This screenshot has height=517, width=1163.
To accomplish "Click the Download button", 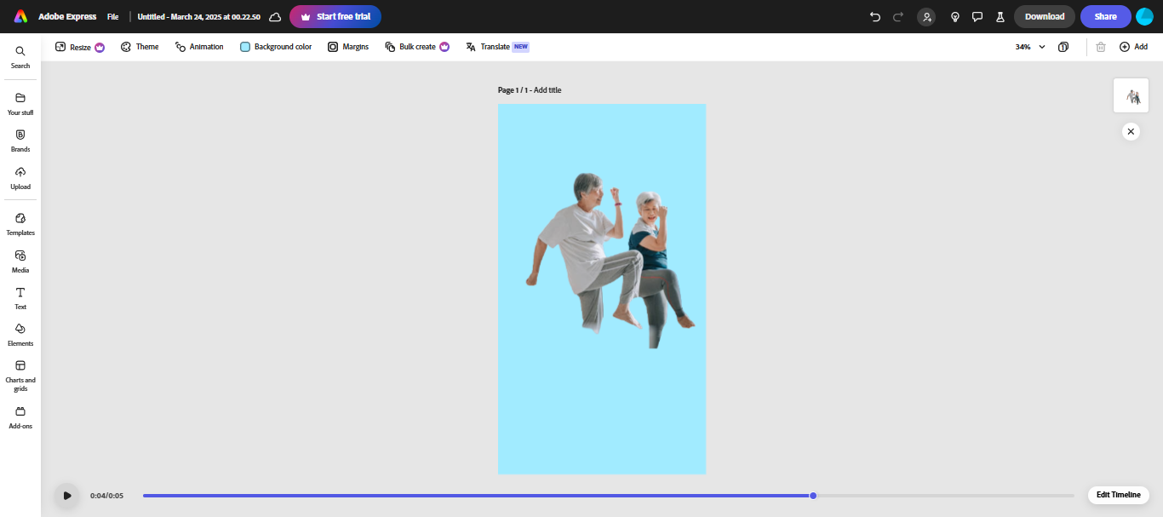I will (1045, 16).
